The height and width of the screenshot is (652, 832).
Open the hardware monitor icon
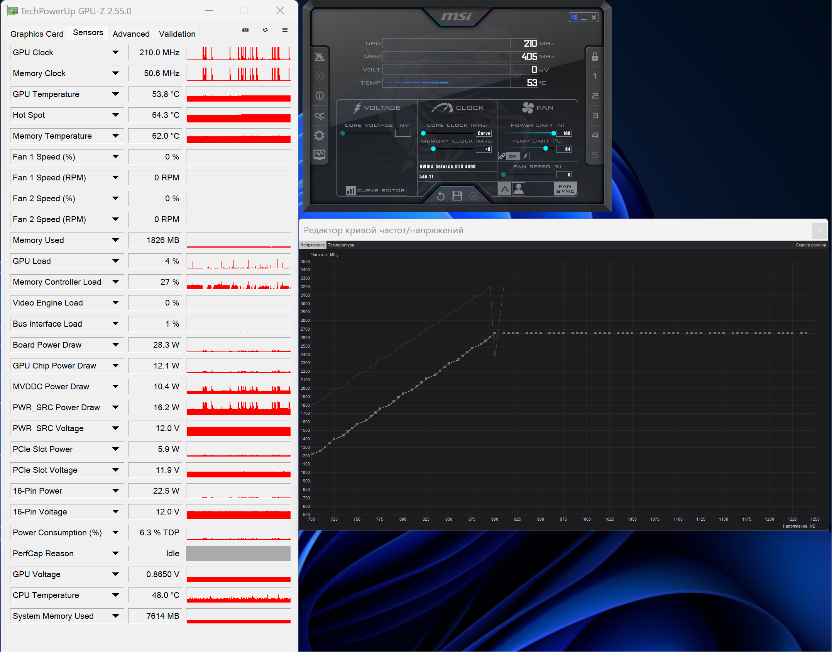(x=320, y=155)
